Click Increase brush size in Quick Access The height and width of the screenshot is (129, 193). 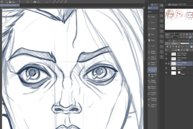point(152,93)
